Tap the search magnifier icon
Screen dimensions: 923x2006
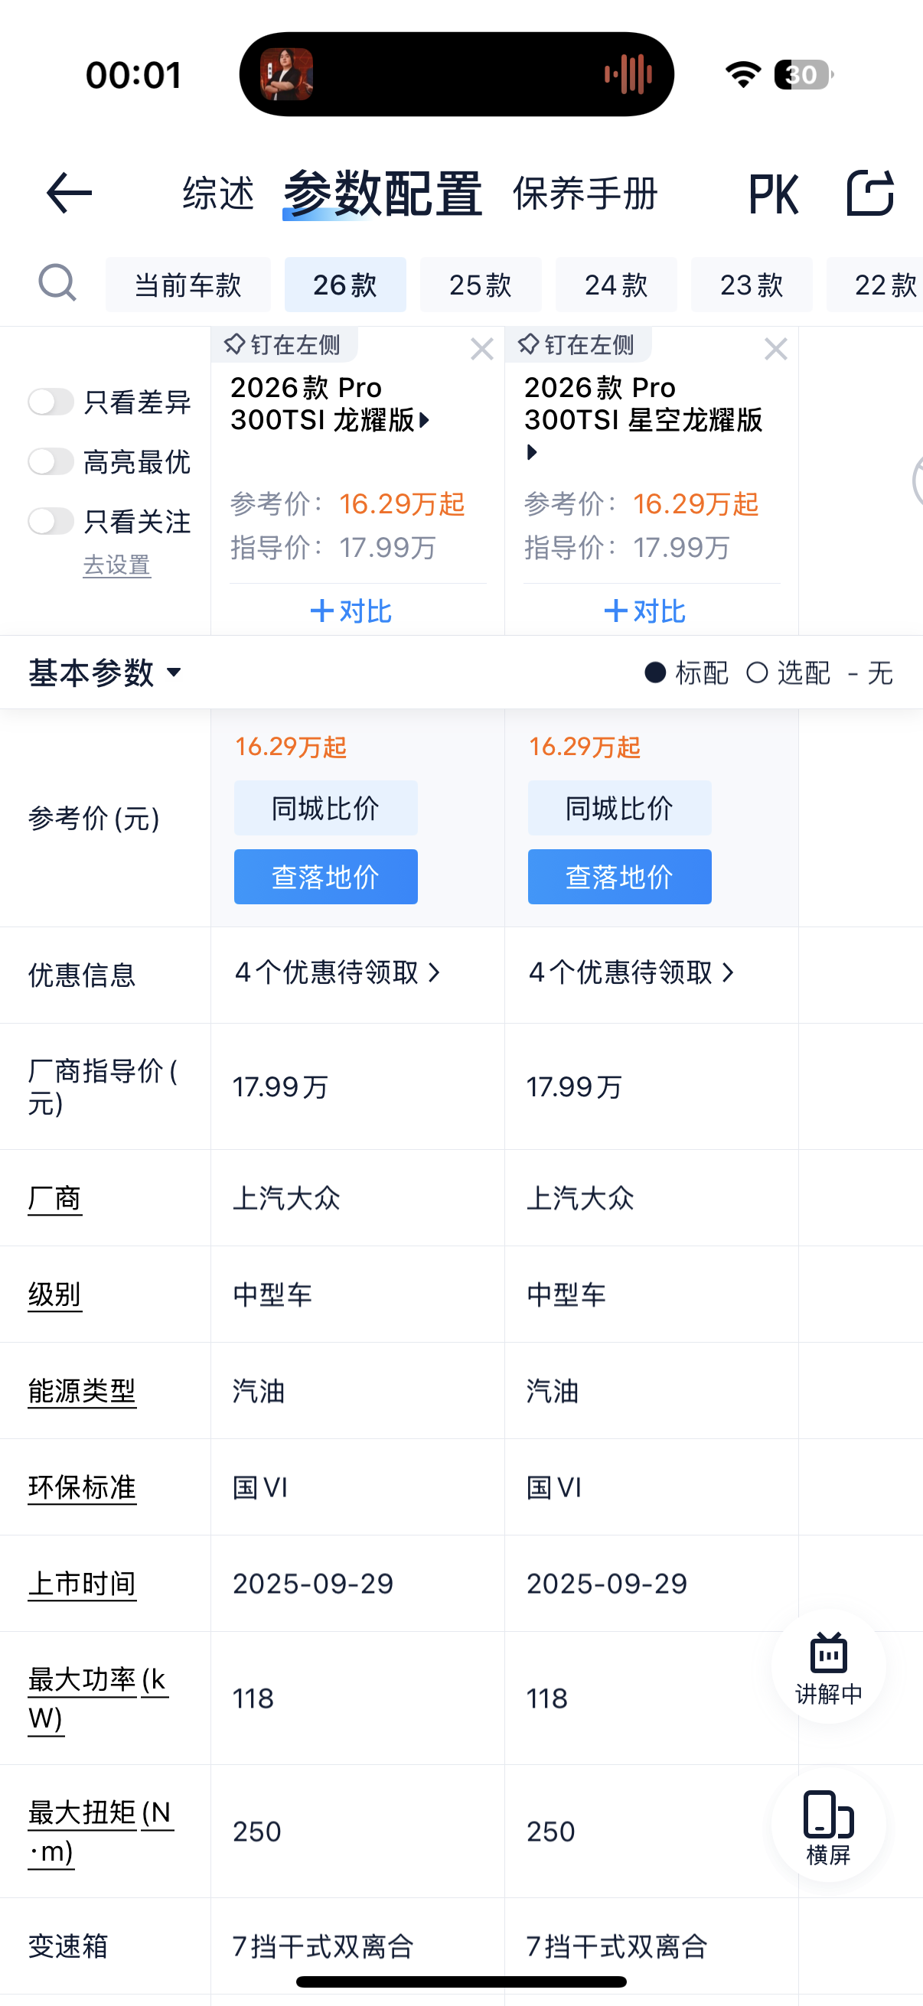57,282
